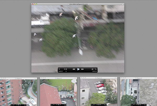Click the Pigeons2 video frame with red roof

(58, 93)
